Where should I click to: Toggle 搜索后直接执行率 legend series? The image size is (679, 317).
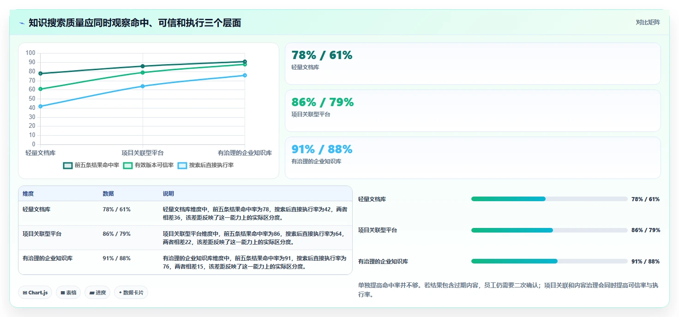(206, 165)
